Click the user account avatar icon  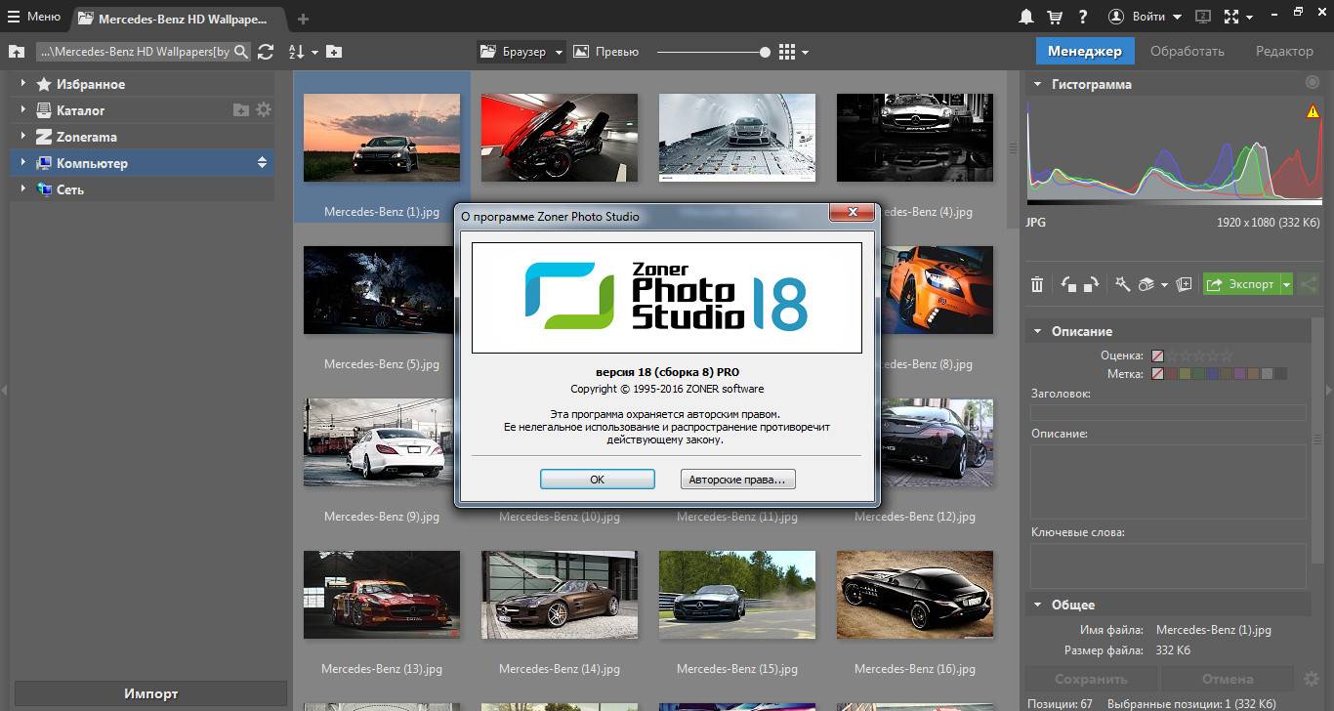pyautogui.click(x=1117, y=17)
